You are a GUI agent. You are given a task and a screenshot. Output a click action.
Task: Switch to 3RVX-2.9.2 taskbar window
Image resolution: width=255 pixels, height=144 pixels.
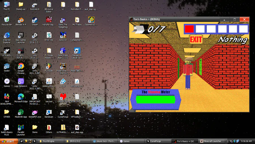pyautogui.click(x=77, y=141)
